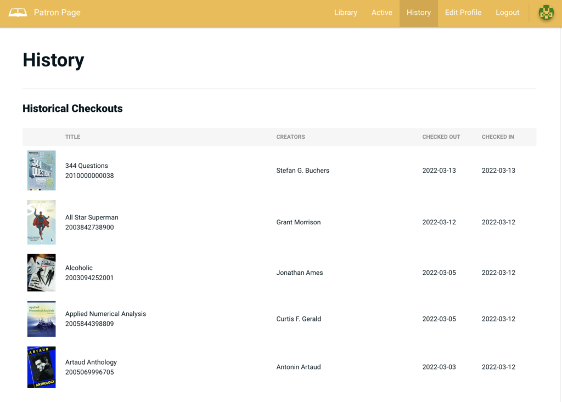The height and width of the screenshot is (402, 562).
Task: Click the Logout link
Action: click(x=507, y=13)
